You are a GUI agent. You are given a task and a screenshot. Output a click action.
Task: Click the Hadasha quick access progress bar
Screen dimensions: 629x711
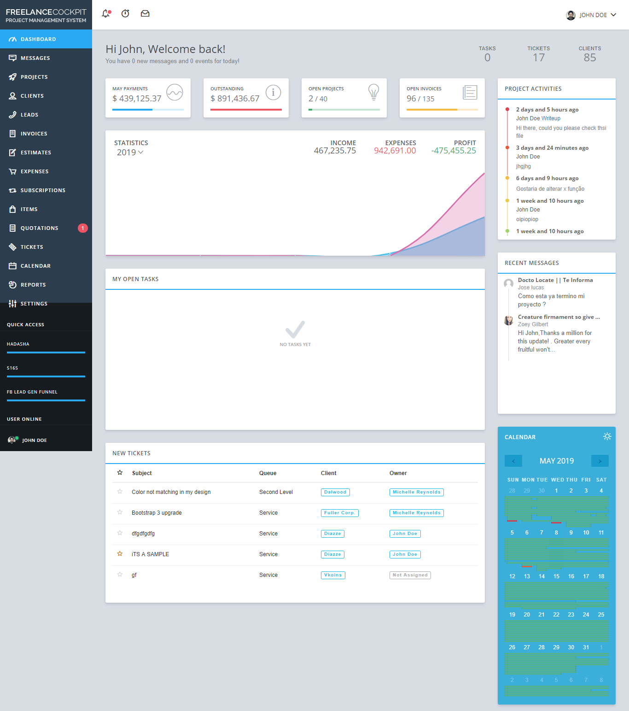46,353
